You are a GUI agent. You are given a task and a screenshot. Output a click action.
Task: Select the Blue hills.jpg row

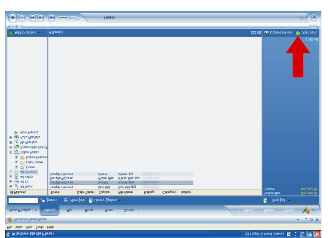121,187
